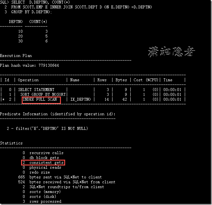This screenshot has height=205, width=212.
Task: Click the COUNT(*) result column header
Action: (x=38, y=22)
